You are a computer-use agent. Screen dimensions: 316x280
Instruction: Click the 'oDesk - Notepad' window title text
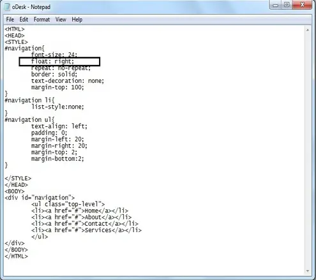[31, 7]
